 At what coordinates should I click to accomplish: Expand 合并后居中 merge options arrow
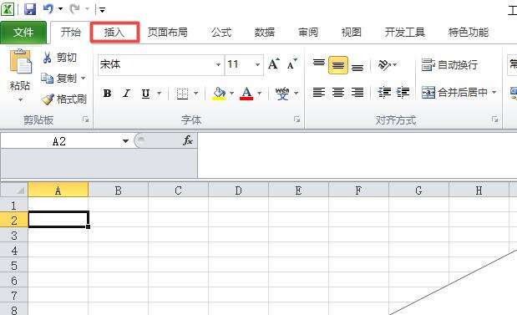[x=494, y=93]
